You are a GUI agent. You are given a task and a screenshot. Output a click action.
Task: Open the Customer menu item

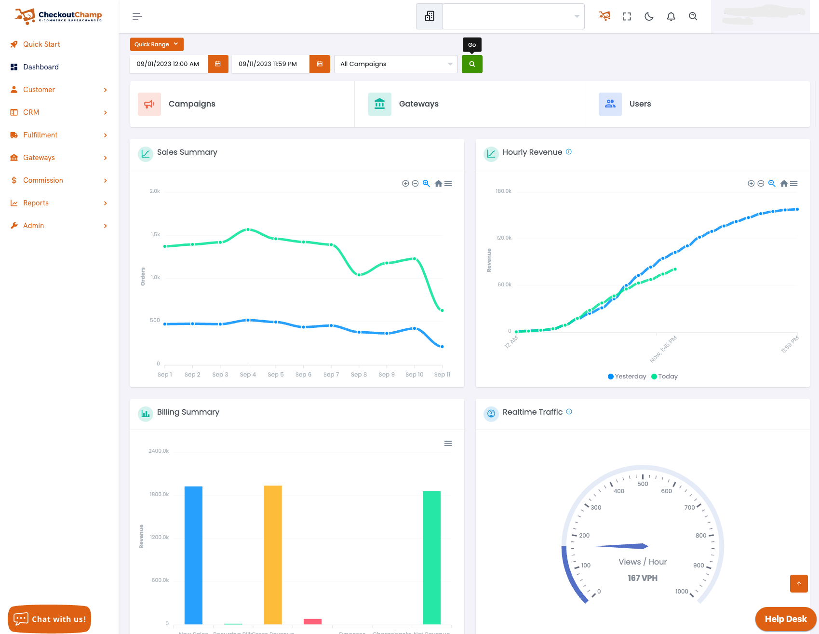[x=39, y=90]
